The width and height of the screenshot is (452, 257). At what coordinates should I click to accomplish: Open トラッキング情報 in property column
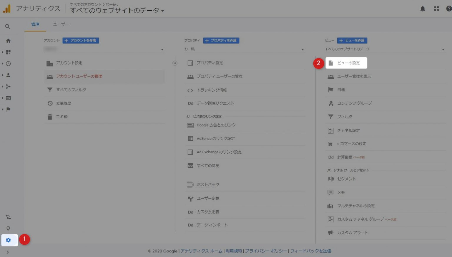pyautogui.click(x=212, y=90)
